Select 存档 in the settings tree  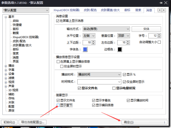(x=11, y=98)
